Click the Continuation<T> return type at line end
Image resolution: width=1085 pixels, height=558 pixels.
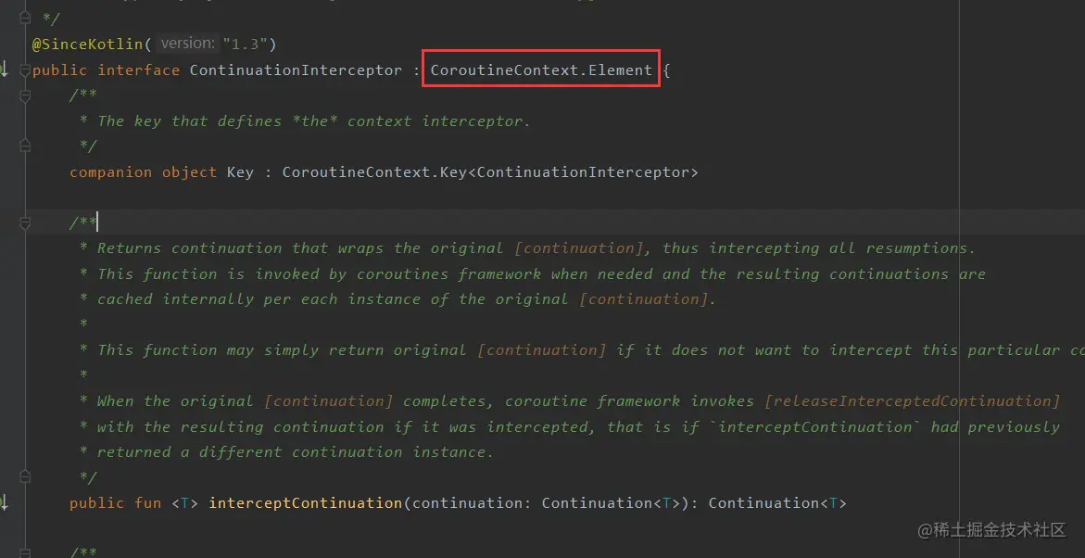(x=777, y=502)
